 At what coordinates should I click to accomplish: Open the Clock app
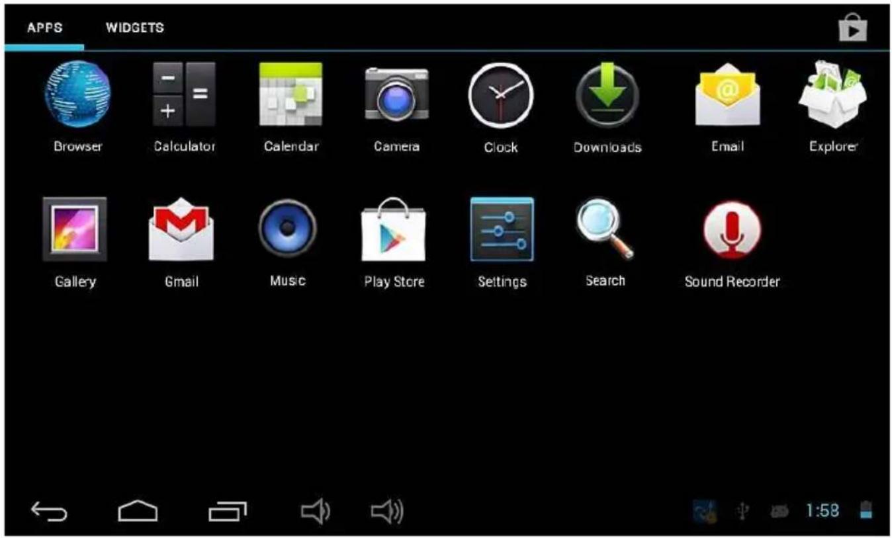click(500, 96)
